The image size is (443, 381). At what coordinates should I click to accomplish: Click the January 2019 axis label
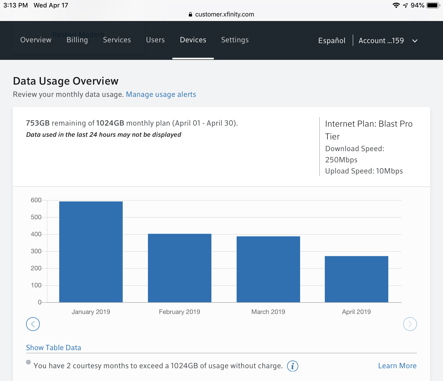point(91,312)
